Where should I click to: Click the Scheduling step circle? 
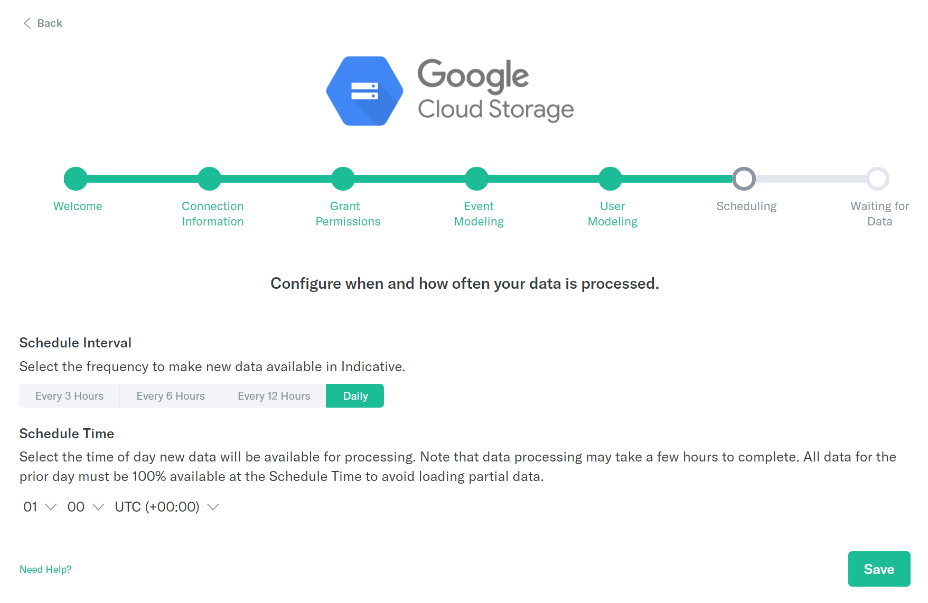[x=744, y=178]
